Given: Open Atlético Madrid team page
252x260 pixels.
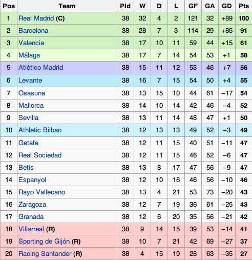Looking at the screenshot, I should pos(41,67).
